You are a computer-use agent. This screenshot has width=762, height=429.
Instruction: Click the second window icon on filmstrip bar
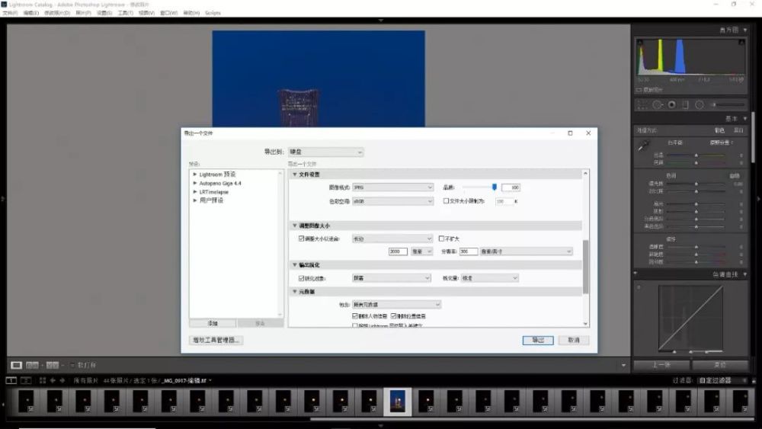pos(26,380)
